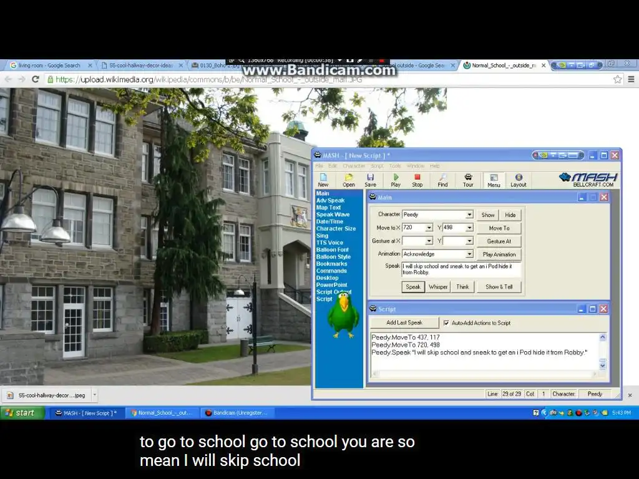
Task: Click the Whisper button
Action: tap(438, 287)
